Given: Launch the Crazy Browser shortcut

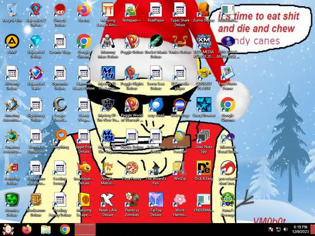Looking at the screenshot, I should point(204,107).
